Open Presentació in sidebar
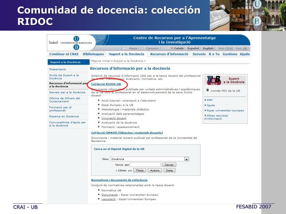This screenshot has width=286, height=214. coord(58,69)
